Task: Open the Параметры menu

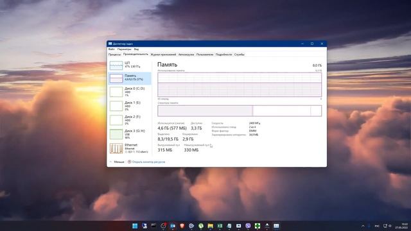Action: [124, 49]
